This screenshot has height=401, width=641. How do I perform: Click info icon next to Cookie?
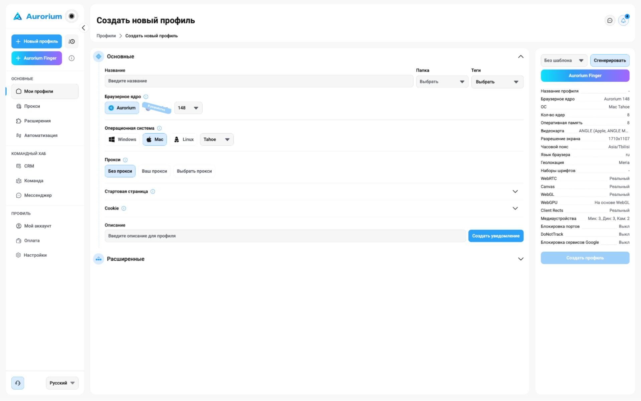(124, 208)
